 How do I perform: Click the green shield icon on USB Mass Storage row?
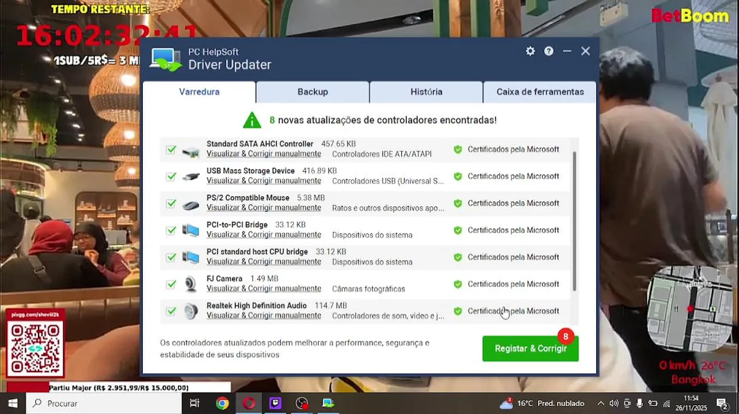(458, 177)
